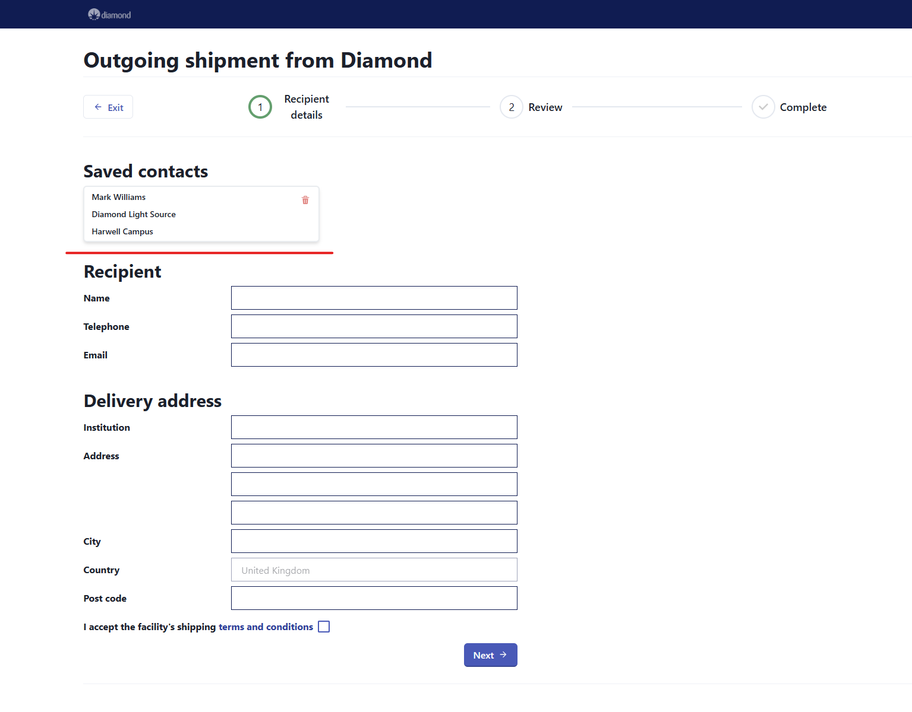
Task: Click the Exit button
Action: 108,107
